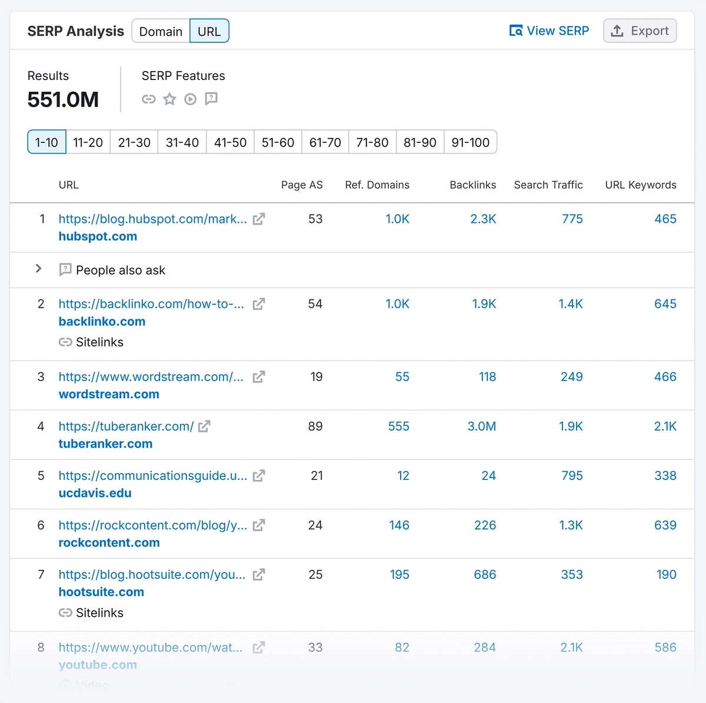Viewport: 706px width, 703px height.
Task: Select results range 1-10
Action: click(46, 142)
